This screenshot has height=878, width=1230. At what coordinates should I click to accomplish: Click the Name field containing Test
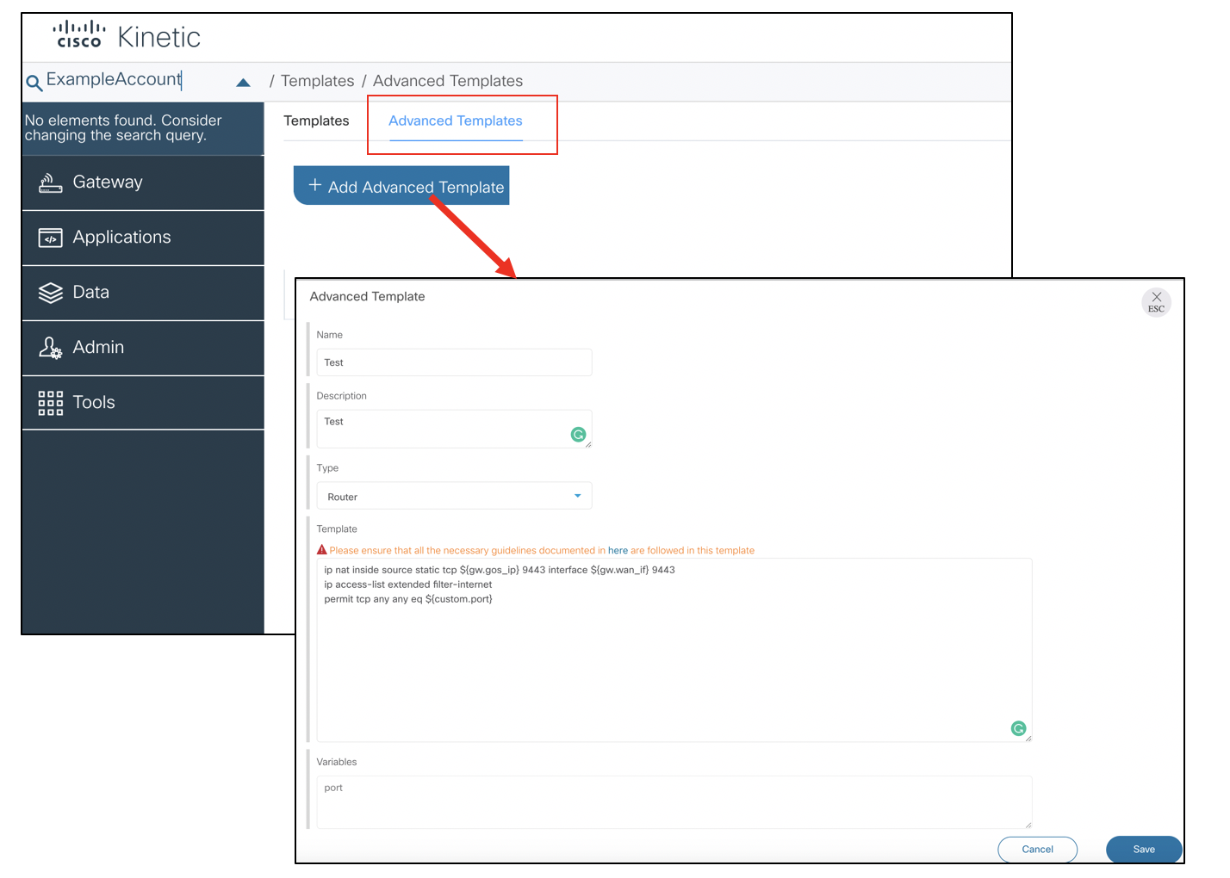454,362
